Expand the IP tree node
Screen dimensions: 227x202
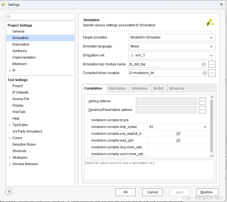[x=9, y=70]
